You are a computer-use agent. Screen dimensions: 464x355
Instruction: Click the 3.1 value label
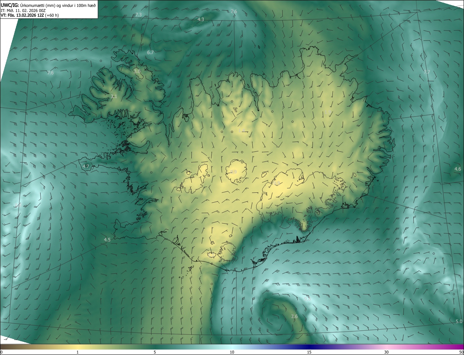(x=114, y=96)
